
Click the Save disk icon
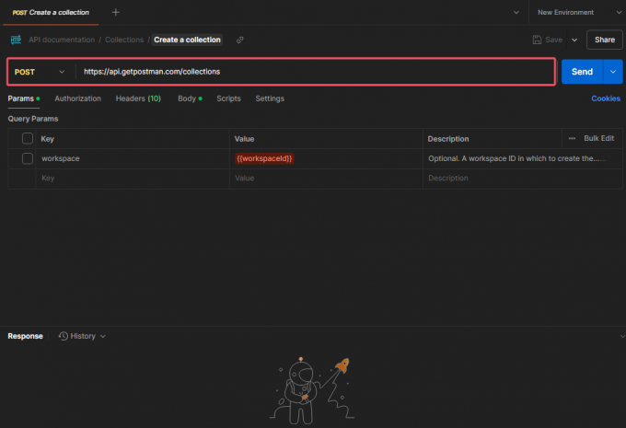pyautogui.click(x=537, y=40)
